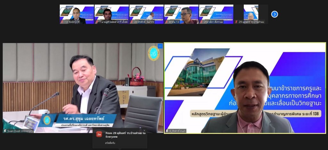Click the red sender avatar in chat popup
Screen dimensions: 328x150
pos(99,135)
